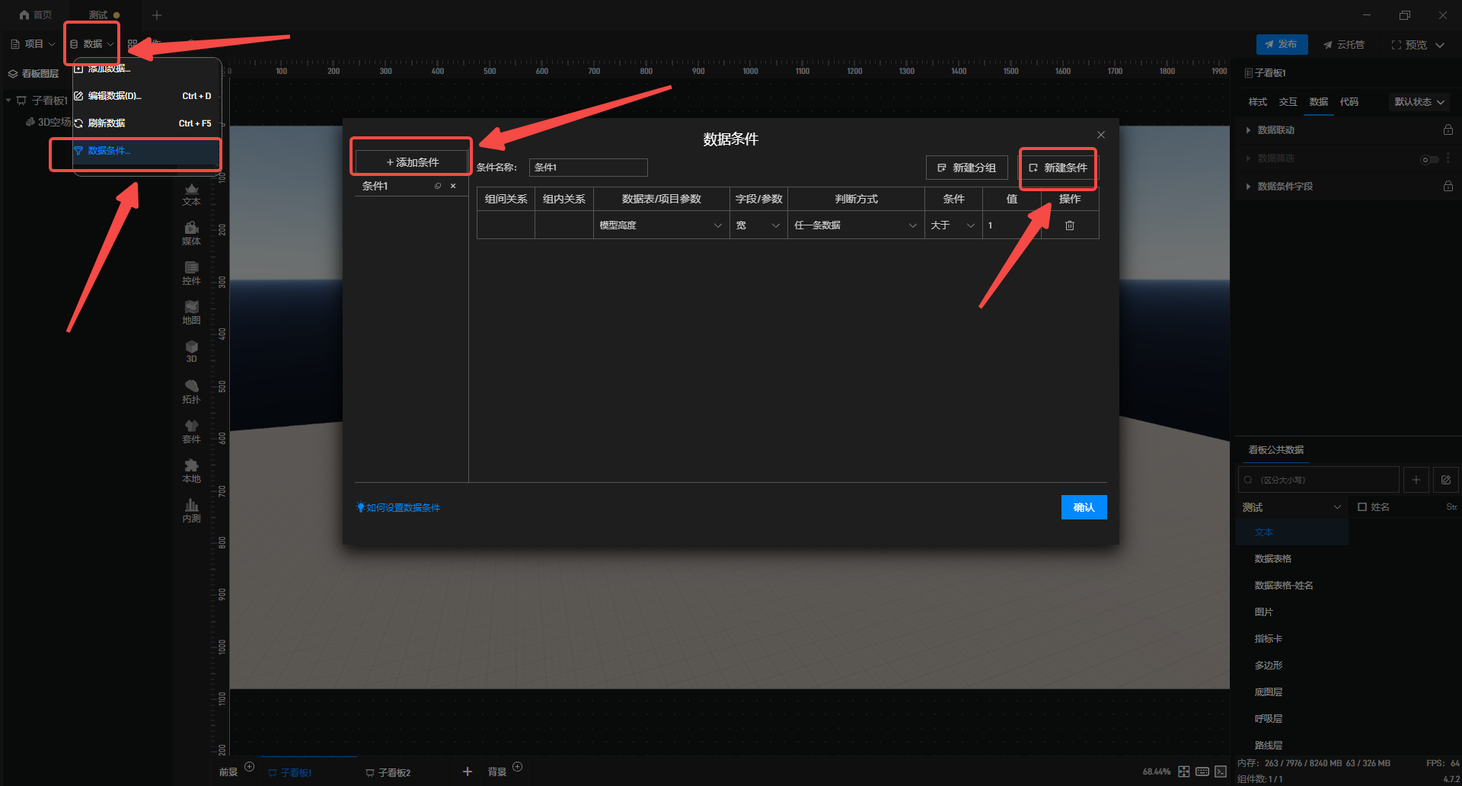Check the 姓名 field checkbox
This screenshot has width=1462, height=786.
pos(1362,507)
